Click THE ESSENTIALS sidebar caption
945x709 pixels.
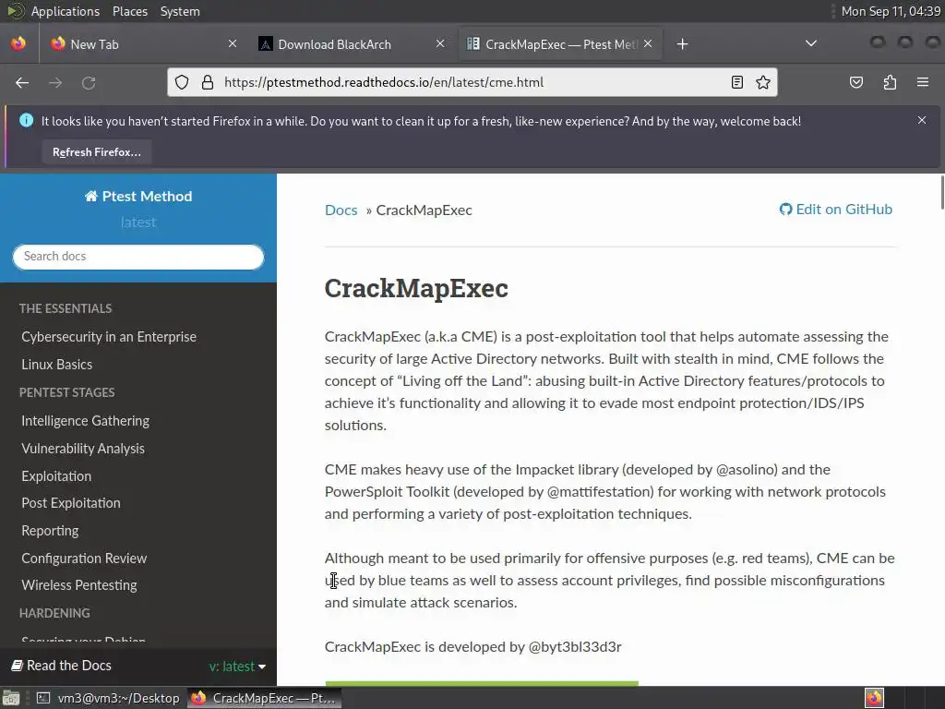pos(66,308)
